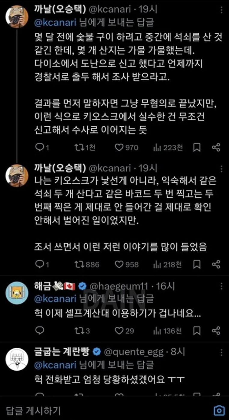
Task: Like the second tweet with 958 likes
Action: [120, 264]
